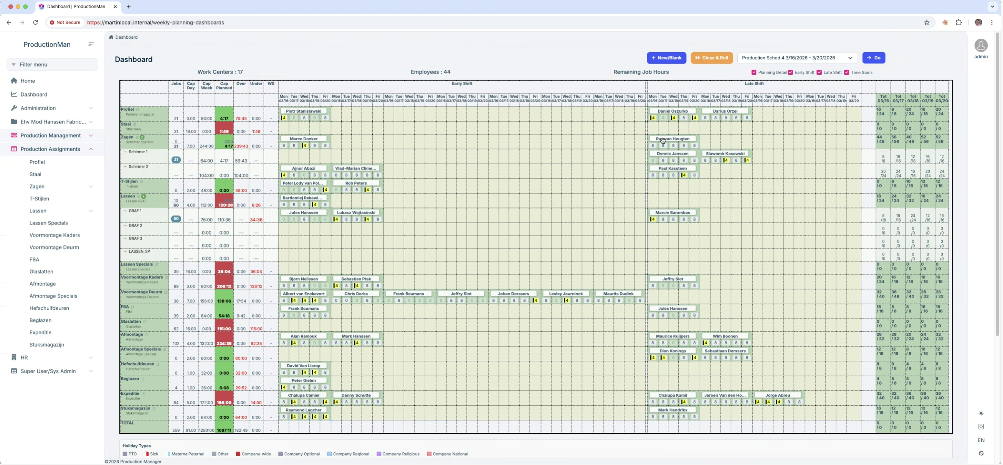This screenshot has width=1003, height=465.
Task: Click the Dashboard chart icon in sidebar
Action: coord(14,94)
